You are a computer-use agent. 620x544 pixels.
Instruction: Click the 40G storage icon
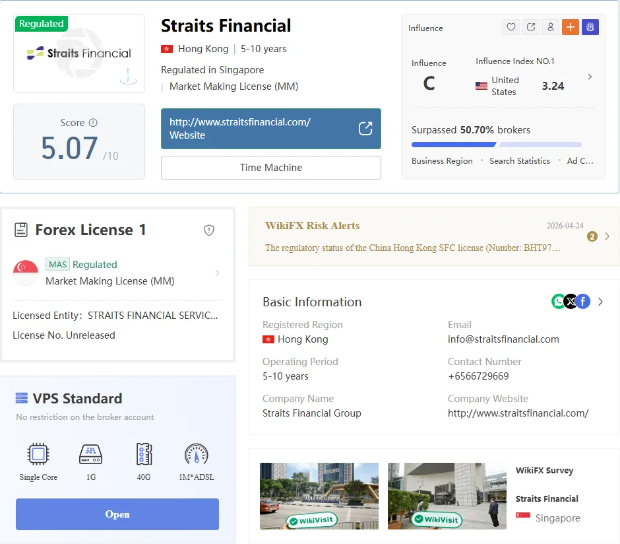coord(144,454)
